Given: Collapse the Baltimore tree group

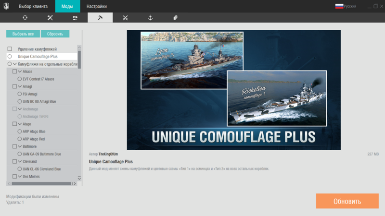Looking at the screenshot, I should tap(20, 146).
